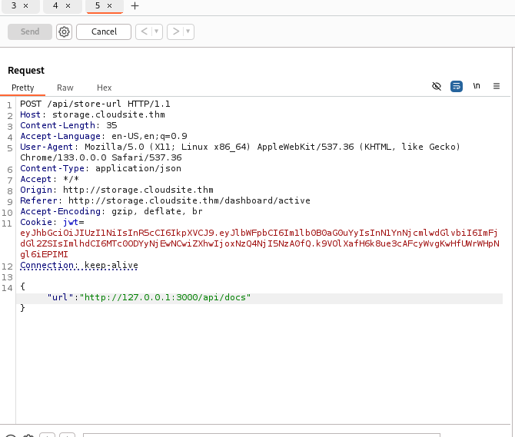Open the message editor hamburger menu
Viewport: 515px width, 437px height.
point(497,87)
